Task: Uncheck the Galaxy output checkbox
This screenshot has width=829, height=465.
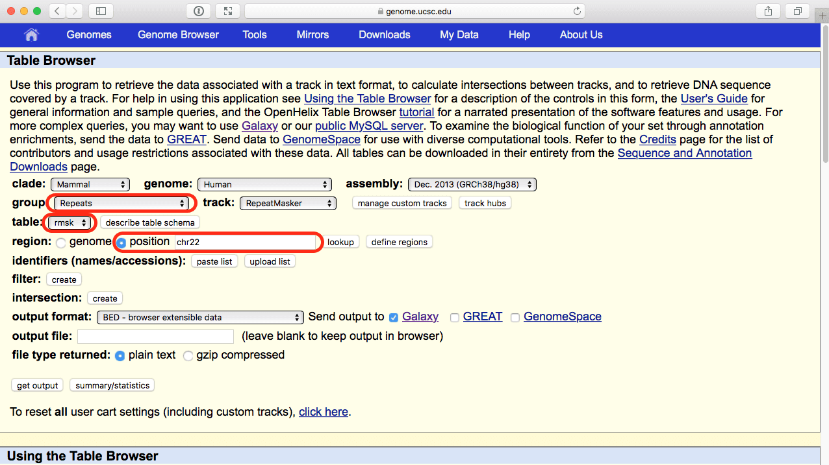Action: (394, 318)
